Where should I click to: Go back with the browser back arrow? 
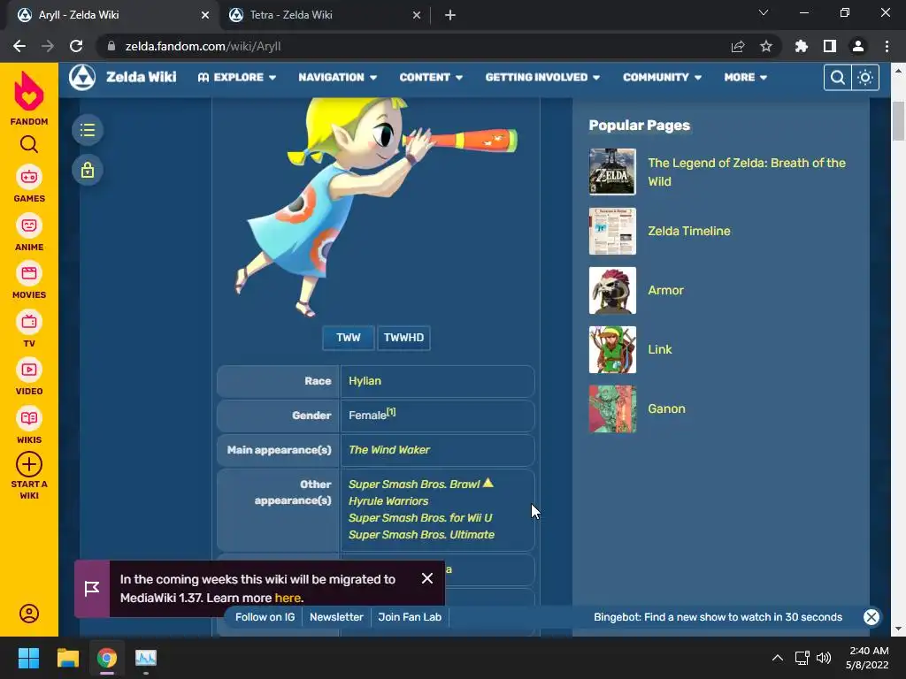[19, 46]
